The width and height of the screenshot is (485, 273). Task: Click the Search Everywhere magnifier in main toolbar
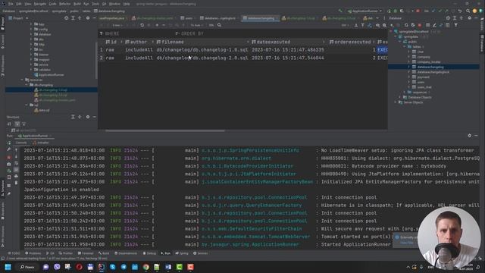click(468, 11)
